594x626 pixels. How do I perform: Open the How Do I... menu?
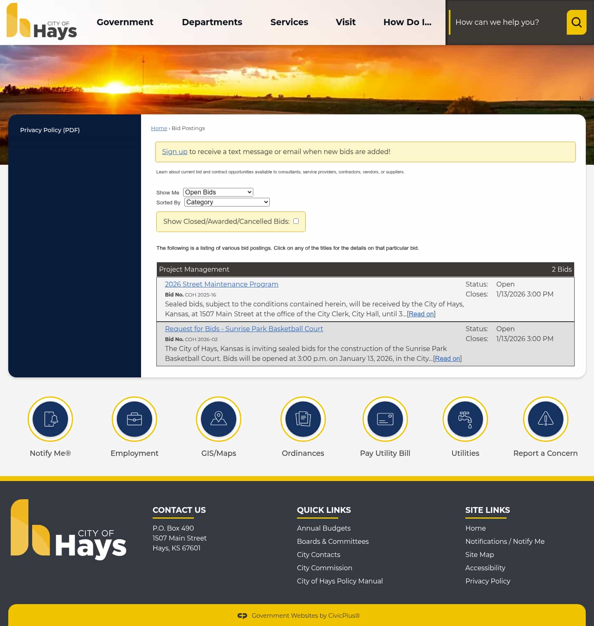(408, 22)
